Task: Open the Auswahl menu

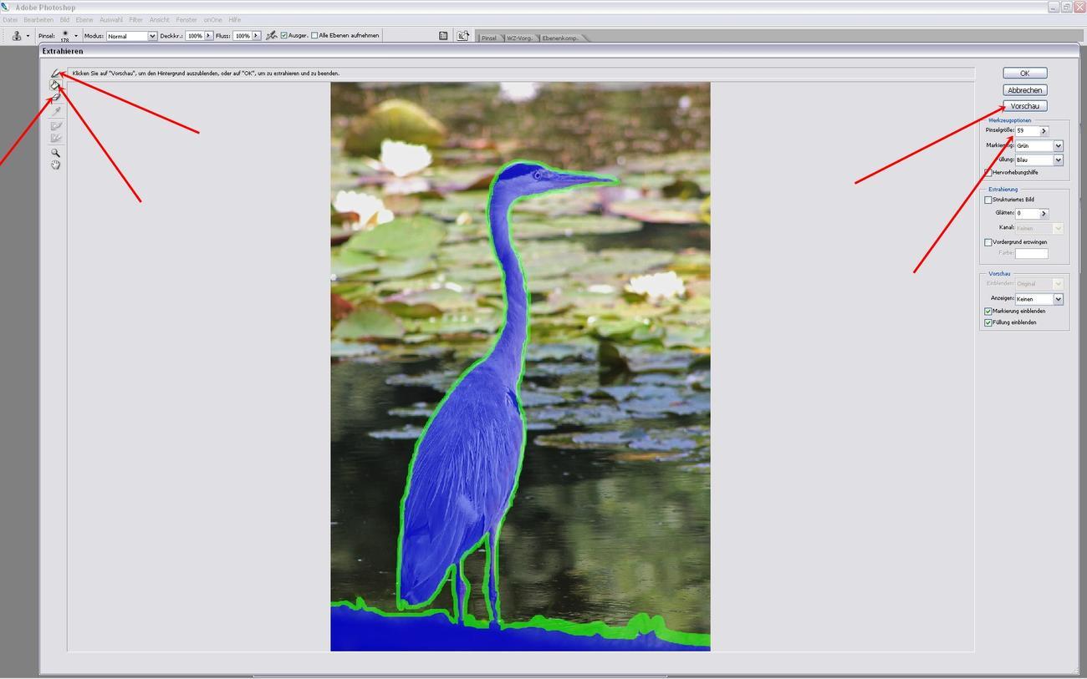Action: (x=110, y=20)
